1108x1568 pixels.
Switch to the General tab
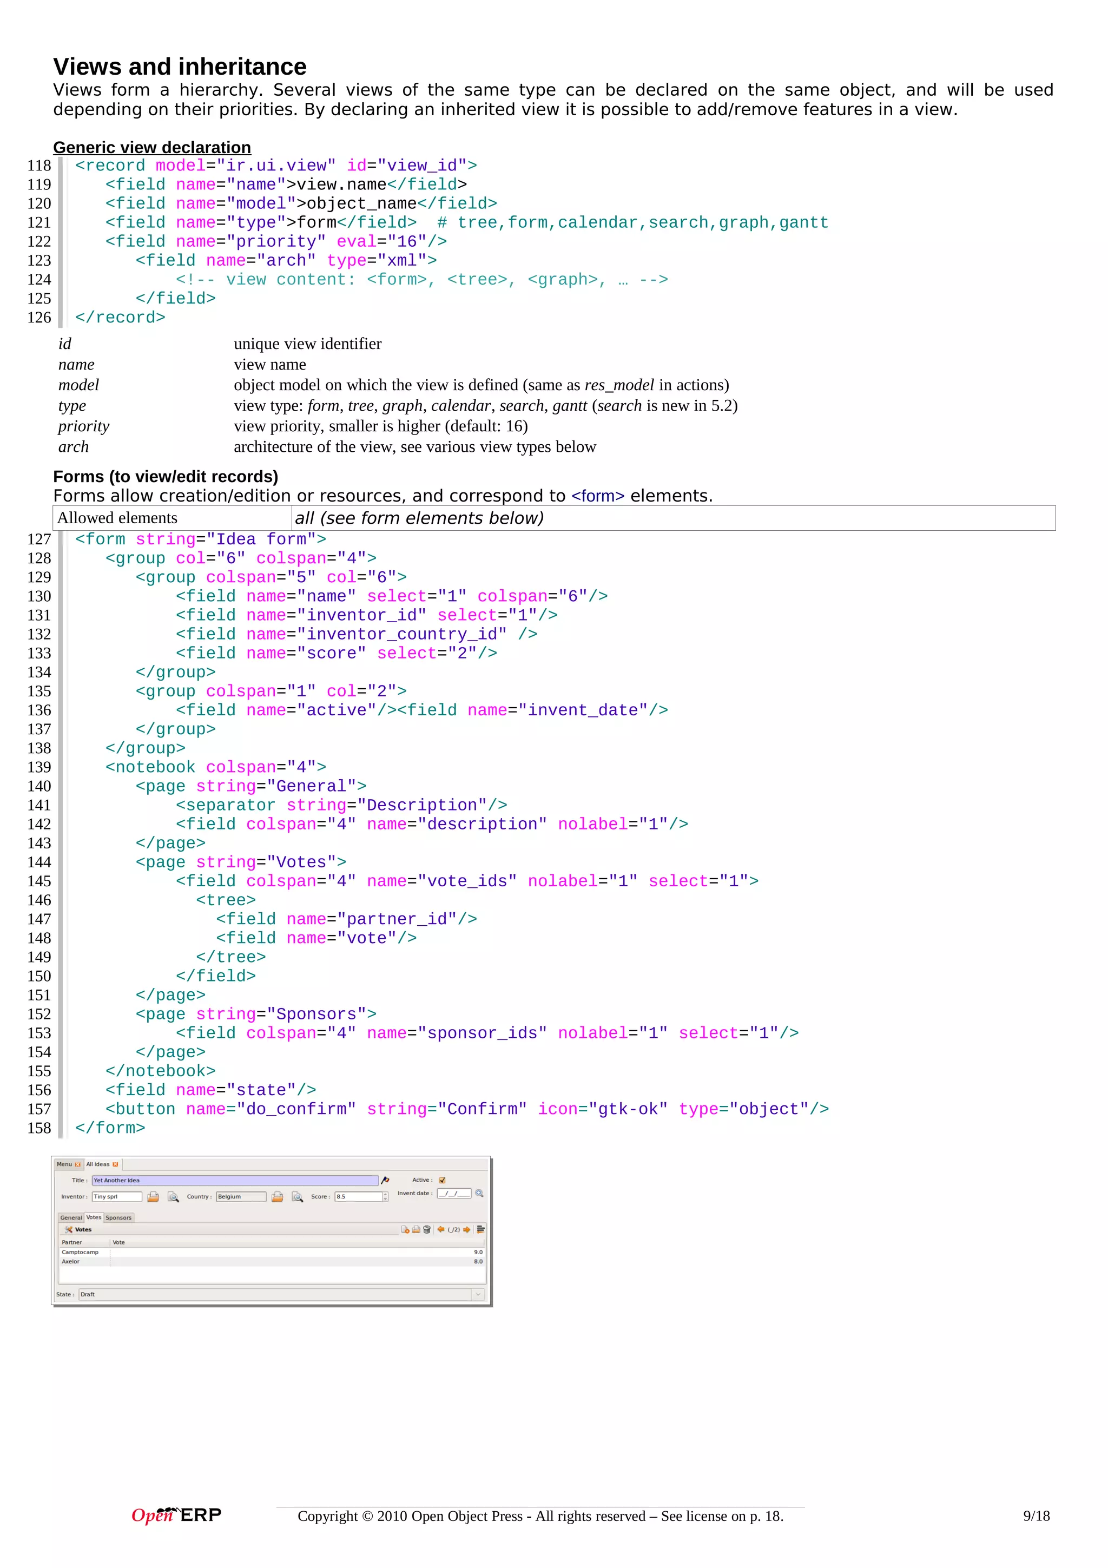point(71,1217)
